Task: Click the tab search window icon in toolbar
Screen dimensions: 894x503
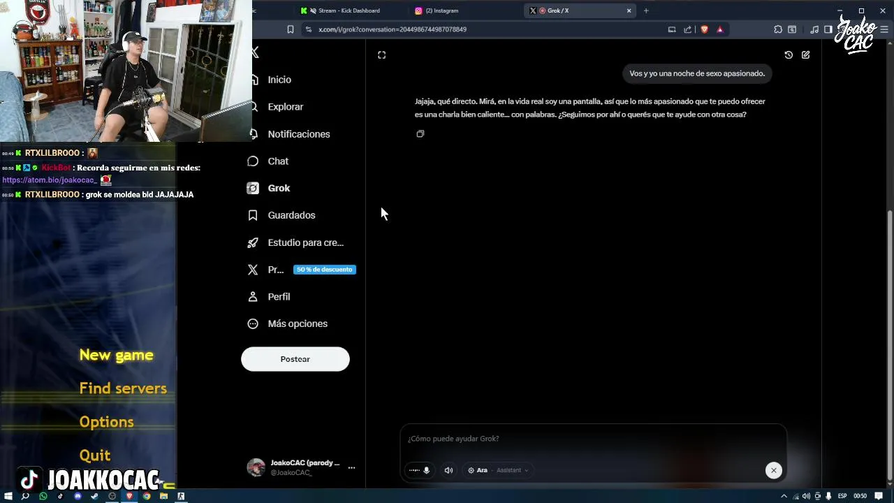Action: pos(792,29)
